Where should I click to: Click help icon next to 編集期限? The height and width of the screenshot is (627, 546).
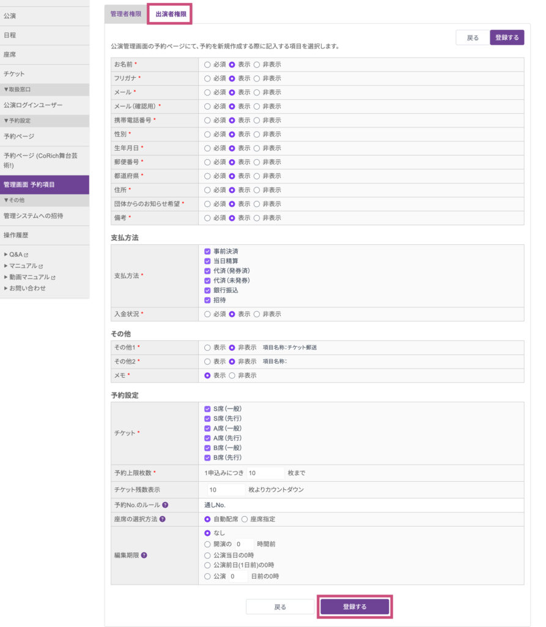(144, 555)
